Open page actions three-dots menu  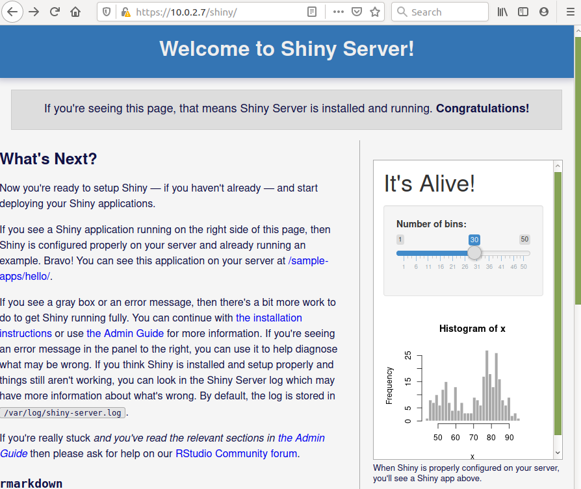[x=339, y=12]
